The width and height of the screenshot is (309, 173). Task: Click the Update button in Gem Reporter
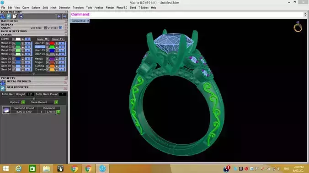pyautogui.click(x=15, y=102)
